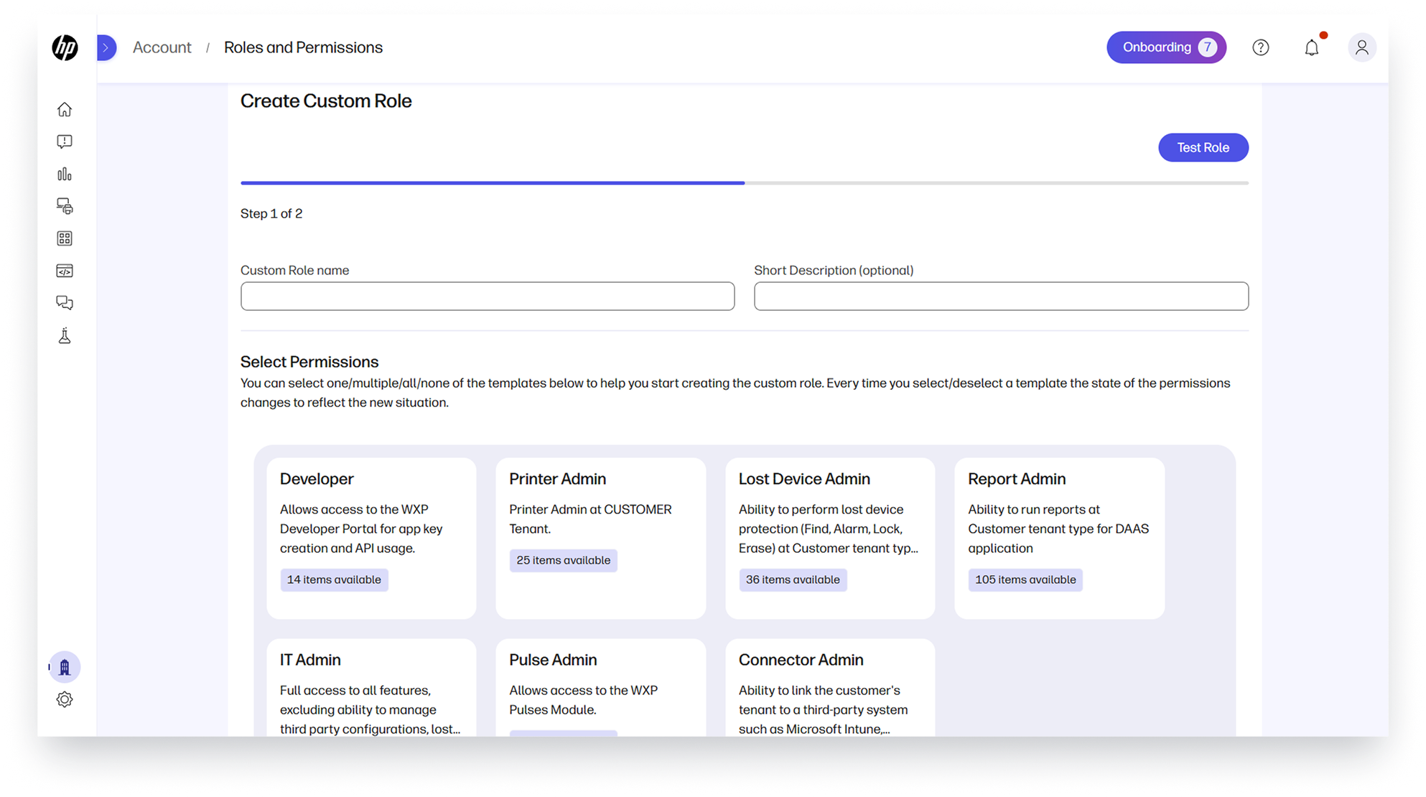Open the code window sidebar icon

[x=65, y=271]
